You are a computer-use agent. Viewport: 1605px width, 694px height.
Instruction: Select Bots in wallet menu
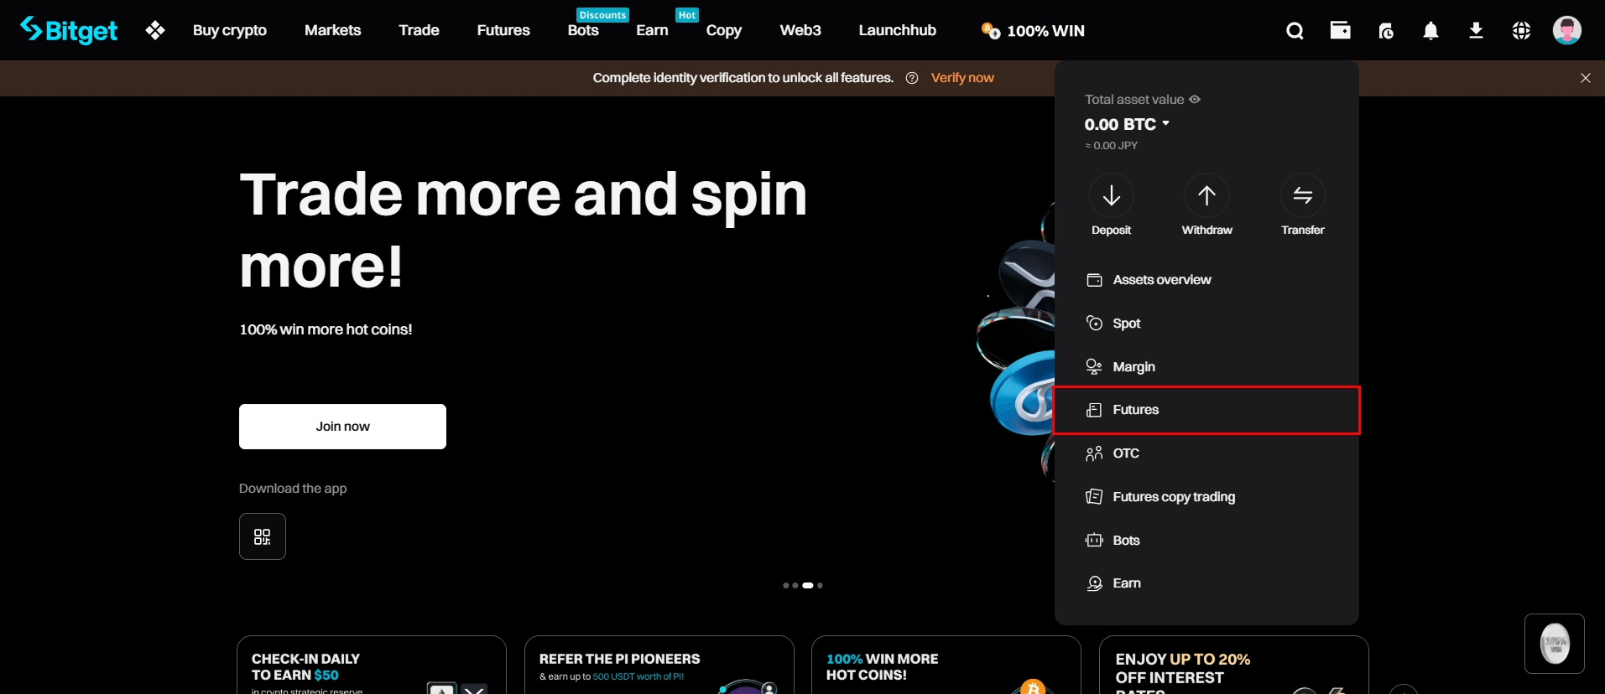coord(1206,541)
